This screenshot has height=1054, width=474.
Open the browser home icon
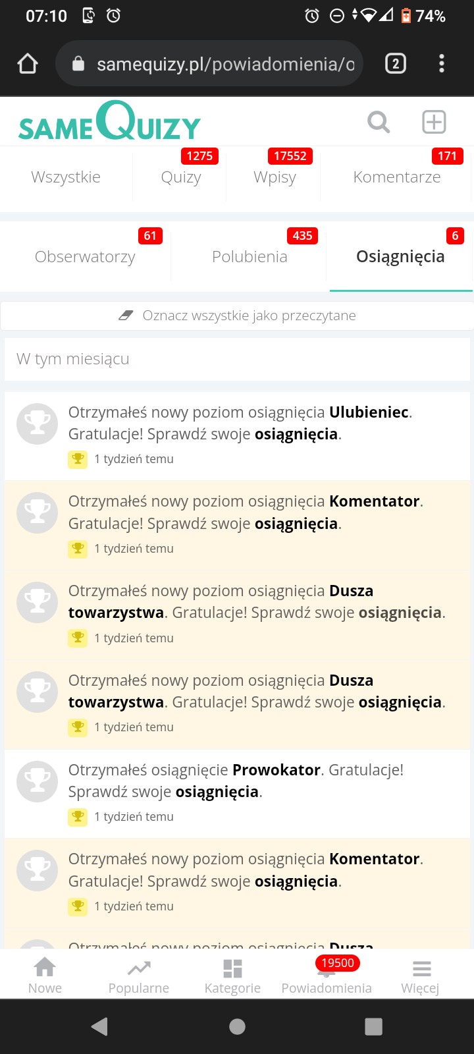[28, 64]
